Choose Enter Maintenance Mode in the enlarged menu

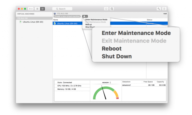(136, 33)
